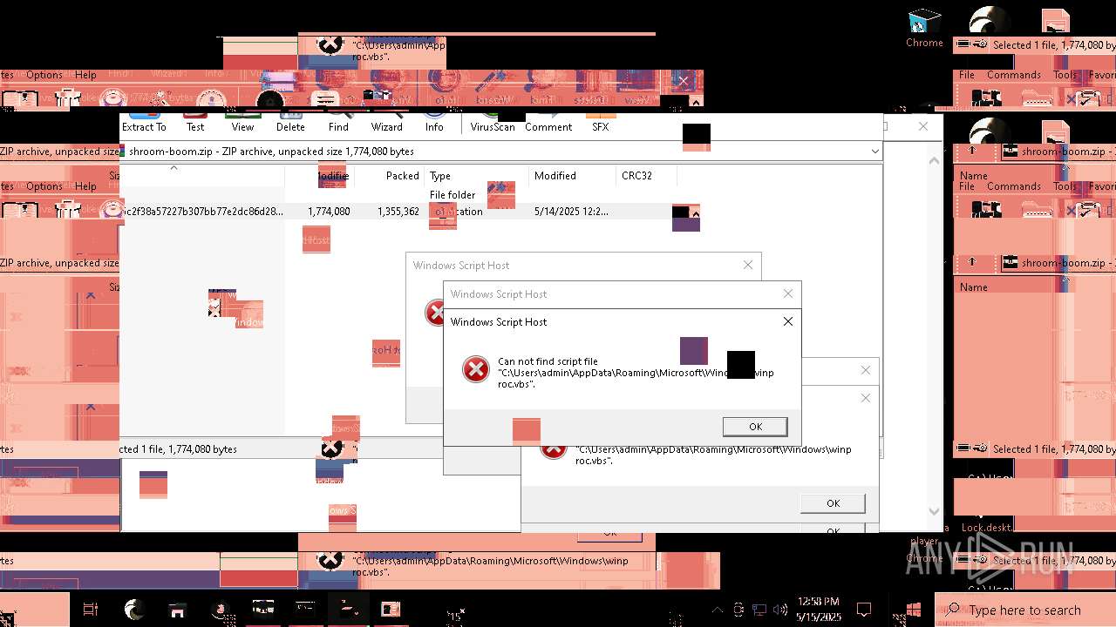Open the Task View icon on the taskbar
1116x627 pixels.
click(90, 610)
